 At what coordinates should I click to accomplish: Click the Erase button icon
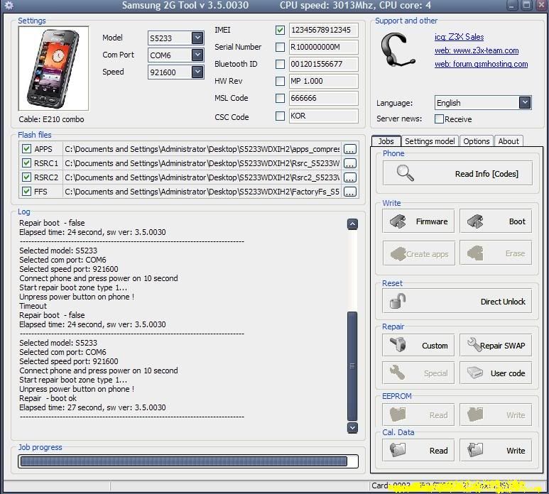coord(475,253)
